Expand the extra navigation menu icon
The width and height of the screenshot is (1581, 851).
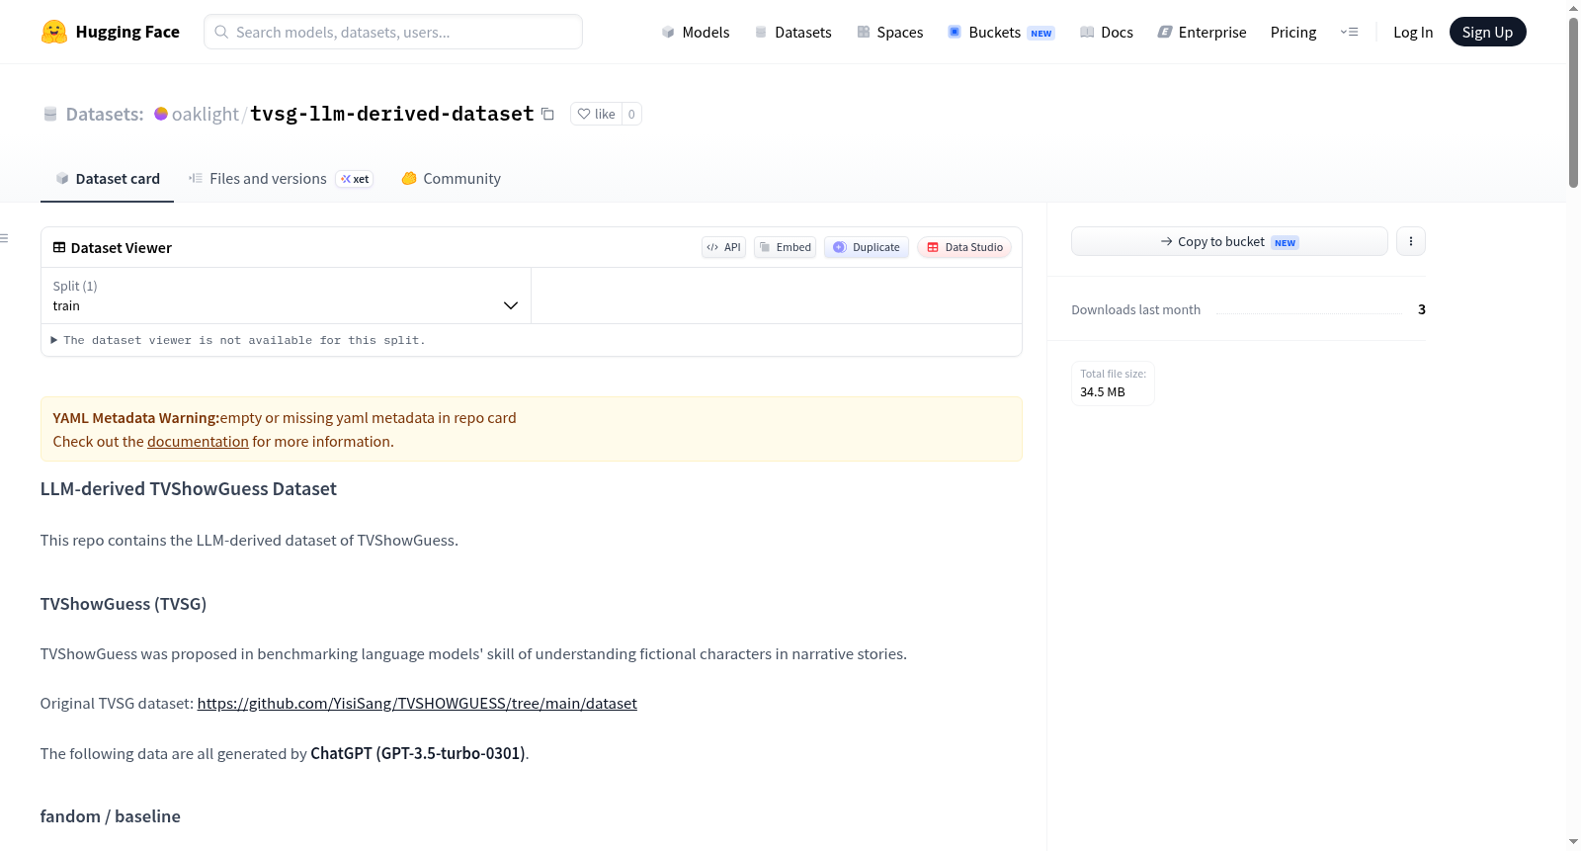point(1349,32)
